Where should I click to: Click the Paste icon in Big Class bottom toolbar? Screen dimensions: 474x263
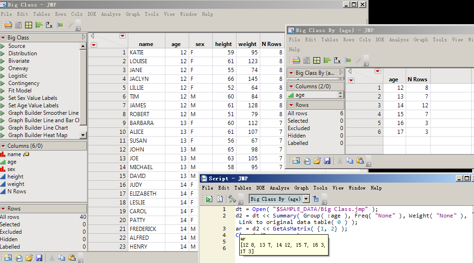[72, 258]
